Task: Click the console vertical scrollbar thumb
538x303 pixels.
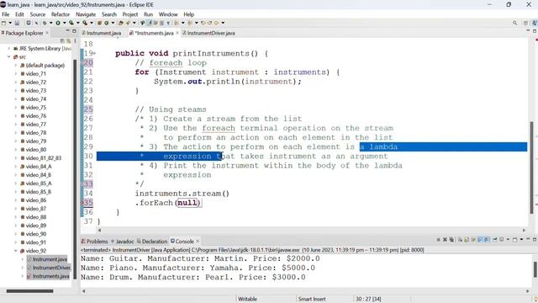Action: tap(535, 269)
